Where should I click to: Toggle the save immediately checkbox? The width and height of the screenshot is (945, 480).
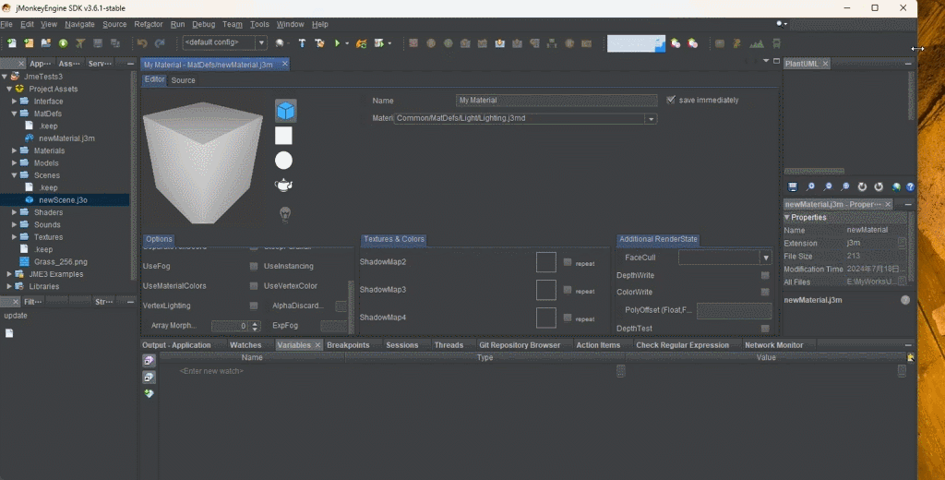pyautogui.click(x=671, y=100)
